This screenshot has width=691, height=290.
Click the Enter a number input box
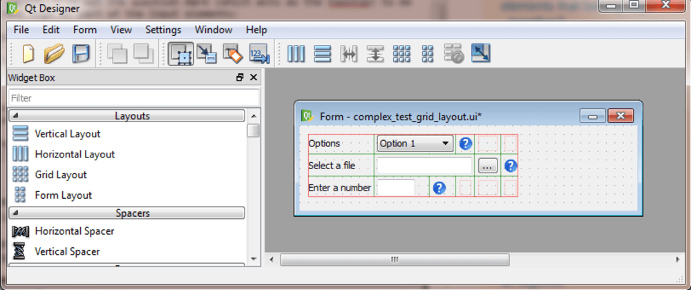tap(396, 188)
